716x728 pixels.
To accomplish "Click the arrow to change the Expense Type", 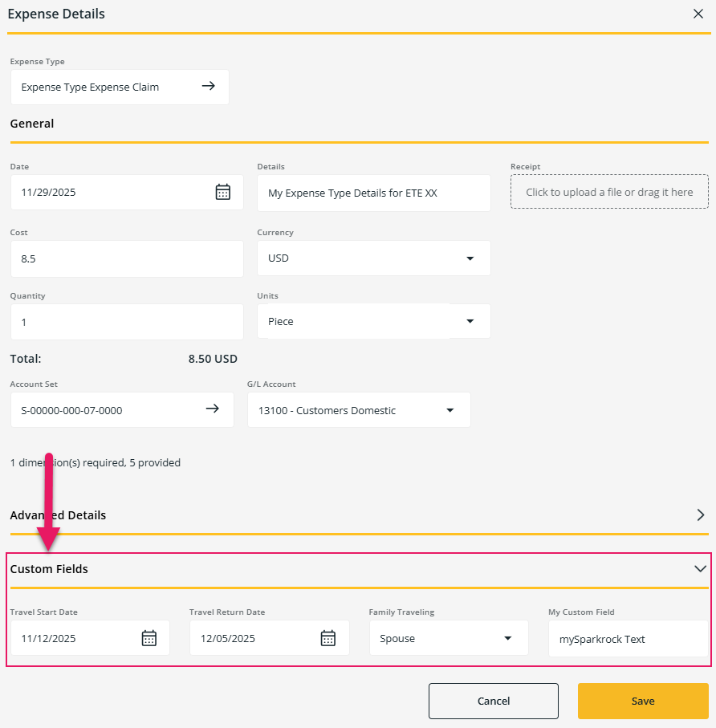I will point(209,87).
